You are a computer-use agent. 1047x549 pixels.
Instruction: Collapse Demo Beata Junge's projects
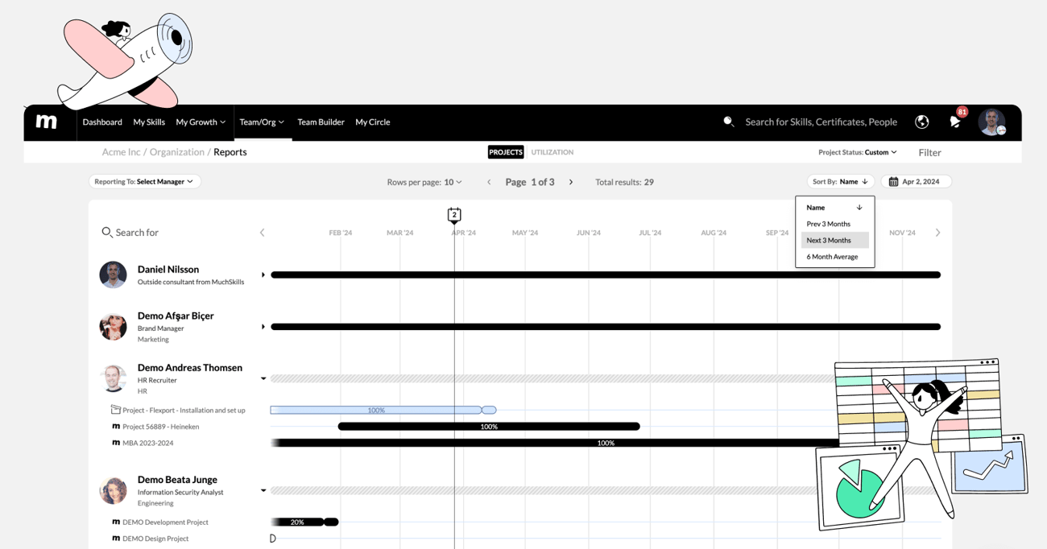tap(263, 490)
